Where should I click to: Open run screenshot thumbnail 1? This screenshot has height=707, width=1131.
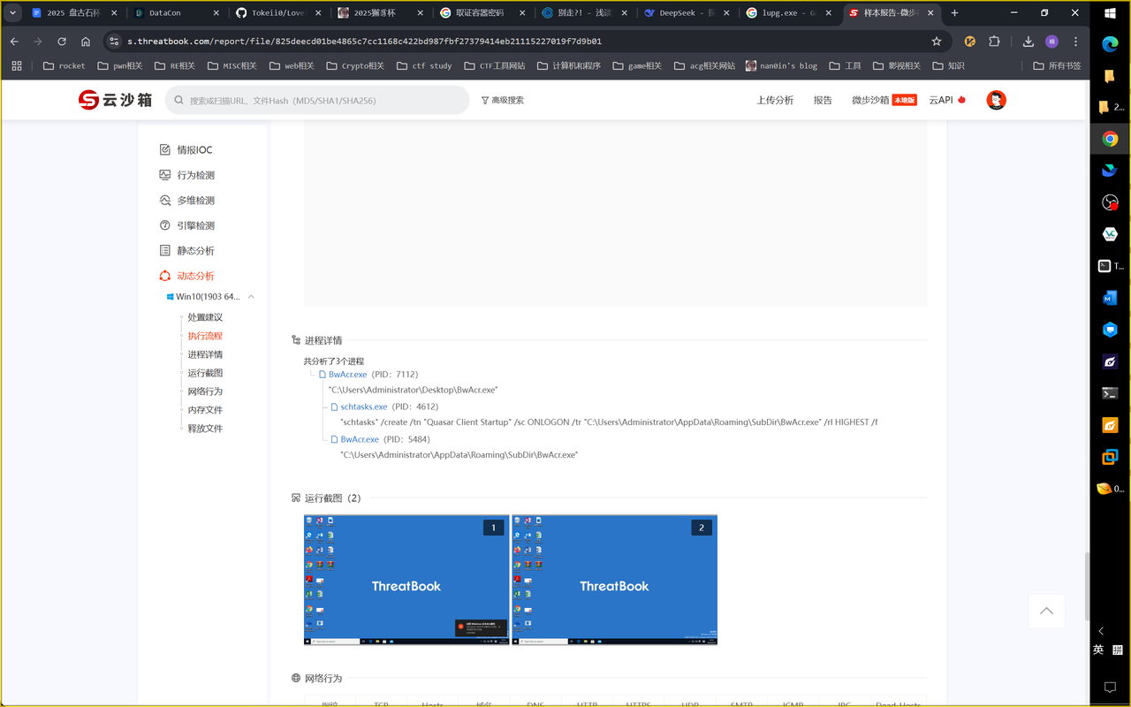click(x=406, y=580)
